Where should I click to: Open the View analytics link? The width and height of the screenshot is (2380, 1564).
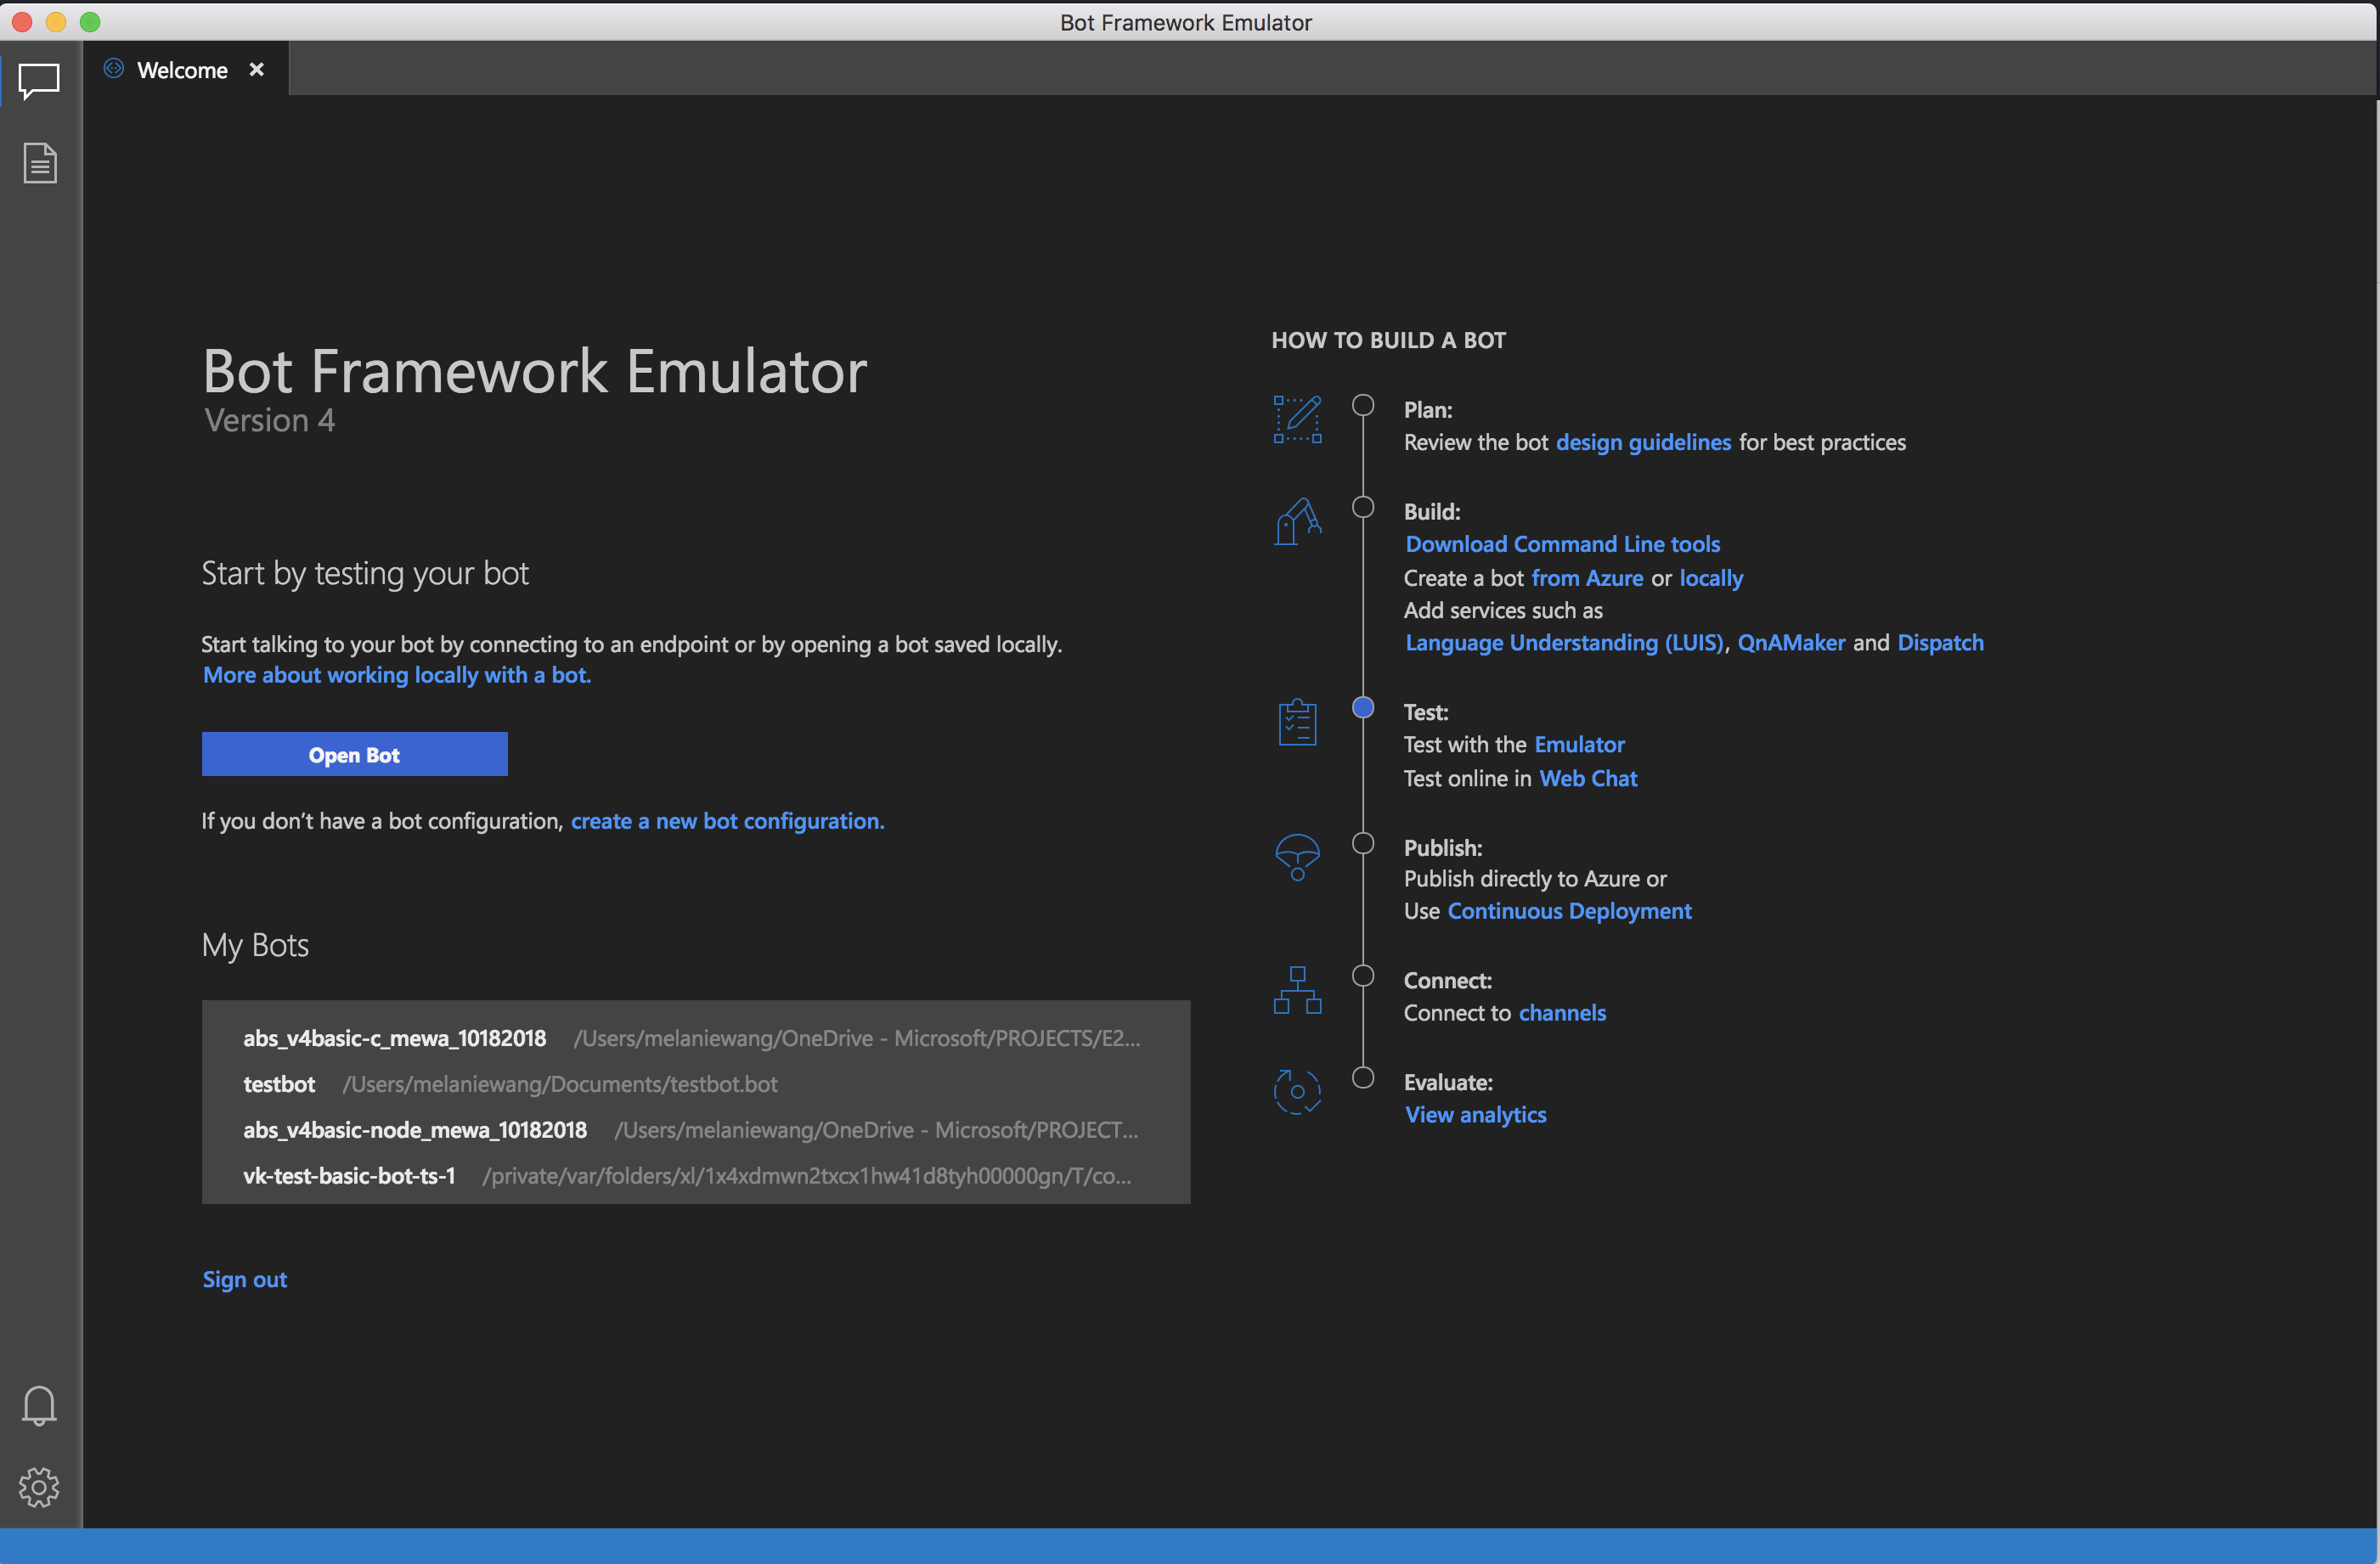(x=1475, y=1116)
